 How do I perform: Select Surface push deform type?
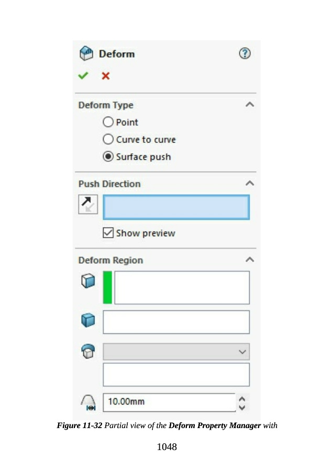tap(108, 156)
